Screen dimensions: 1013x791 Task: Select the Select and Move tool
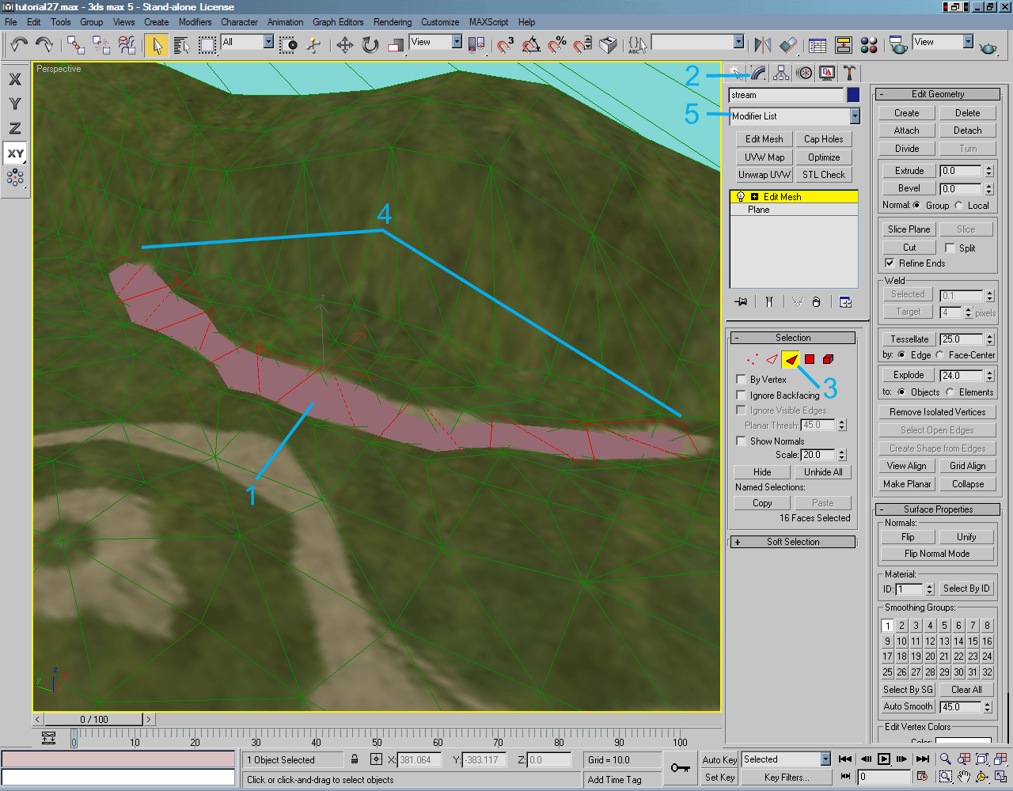pyautogui.click(x=344, y=46)
